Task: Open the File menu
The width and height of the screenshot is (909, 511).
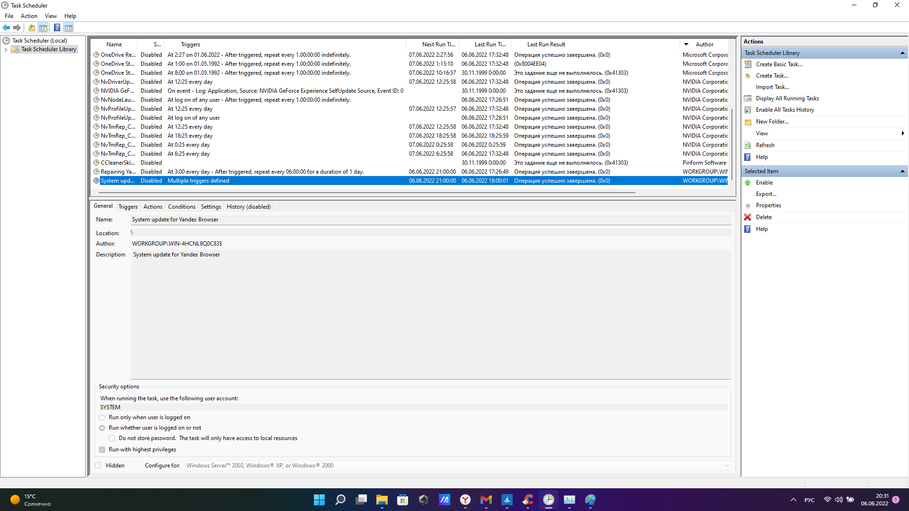Action: pyautogui.click(x=9, y=16)
